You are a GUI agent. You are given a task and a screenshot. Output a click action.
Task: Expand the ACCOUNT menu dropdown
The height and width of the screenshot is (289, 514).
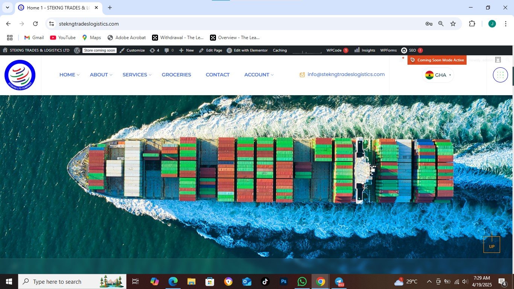point(259,75)
